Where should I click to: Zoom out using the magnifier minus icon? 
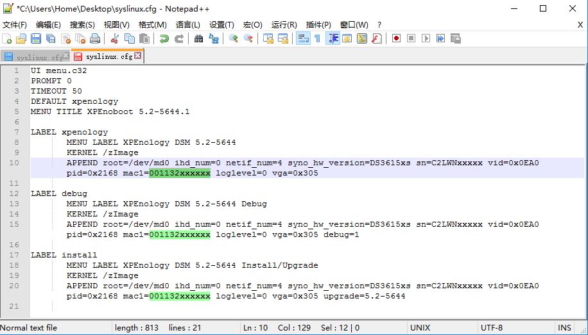click(x=248, y=38)
